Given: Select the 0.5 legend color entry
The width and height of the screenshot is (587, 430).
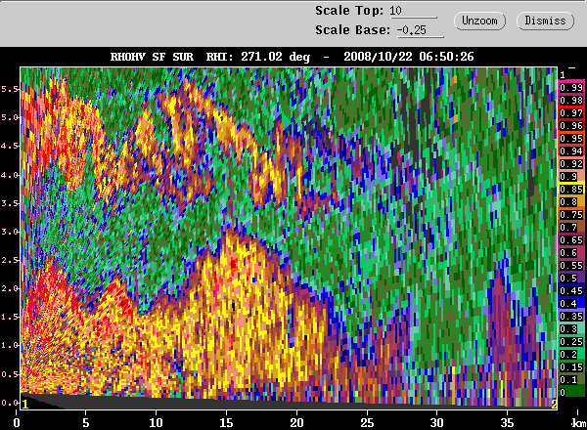Looking at the screenshot, I should [x=571, y=278].
